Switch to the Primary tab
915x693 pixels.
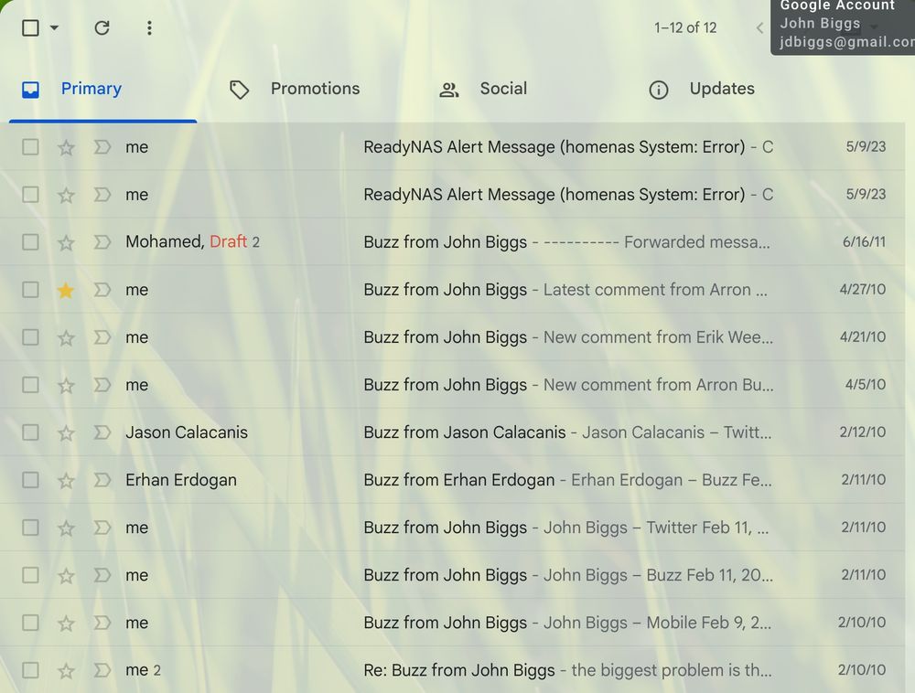coord(102,90)
